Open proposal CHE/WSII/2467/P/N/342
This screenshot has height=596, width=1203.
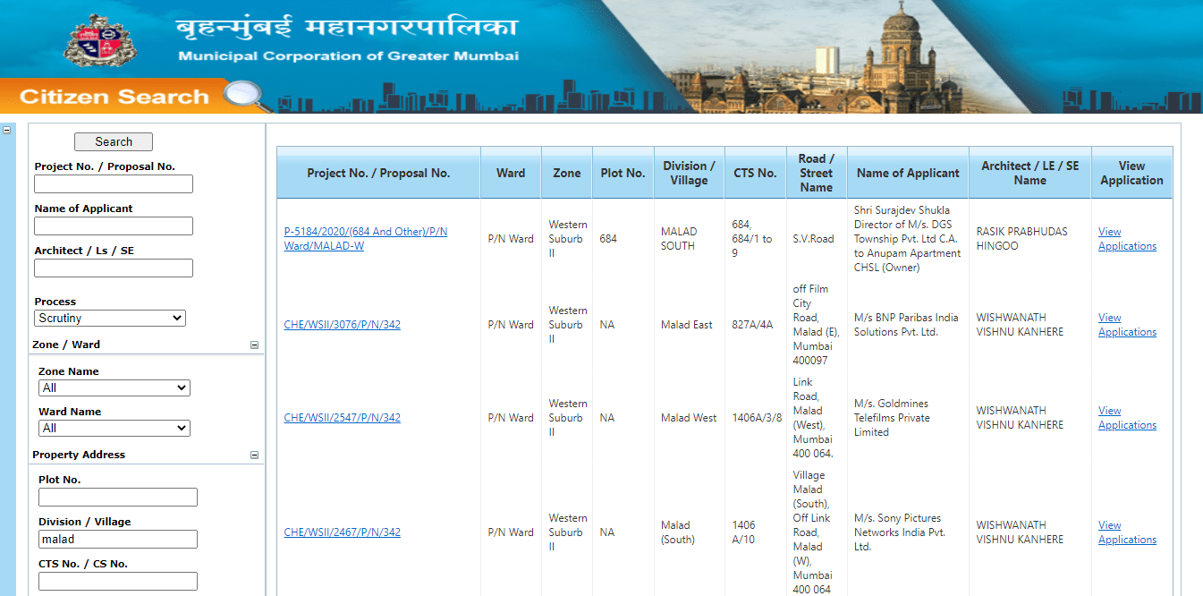342,532
